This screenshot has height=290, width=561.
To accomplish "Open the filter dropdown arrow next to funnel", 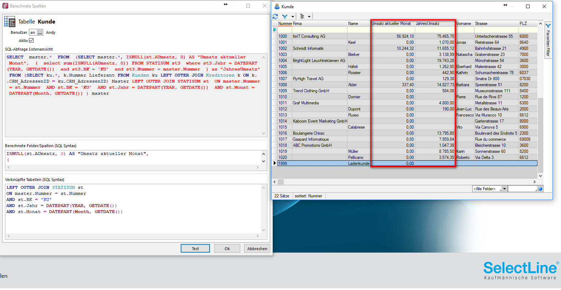I will click(x=293, y=16).
